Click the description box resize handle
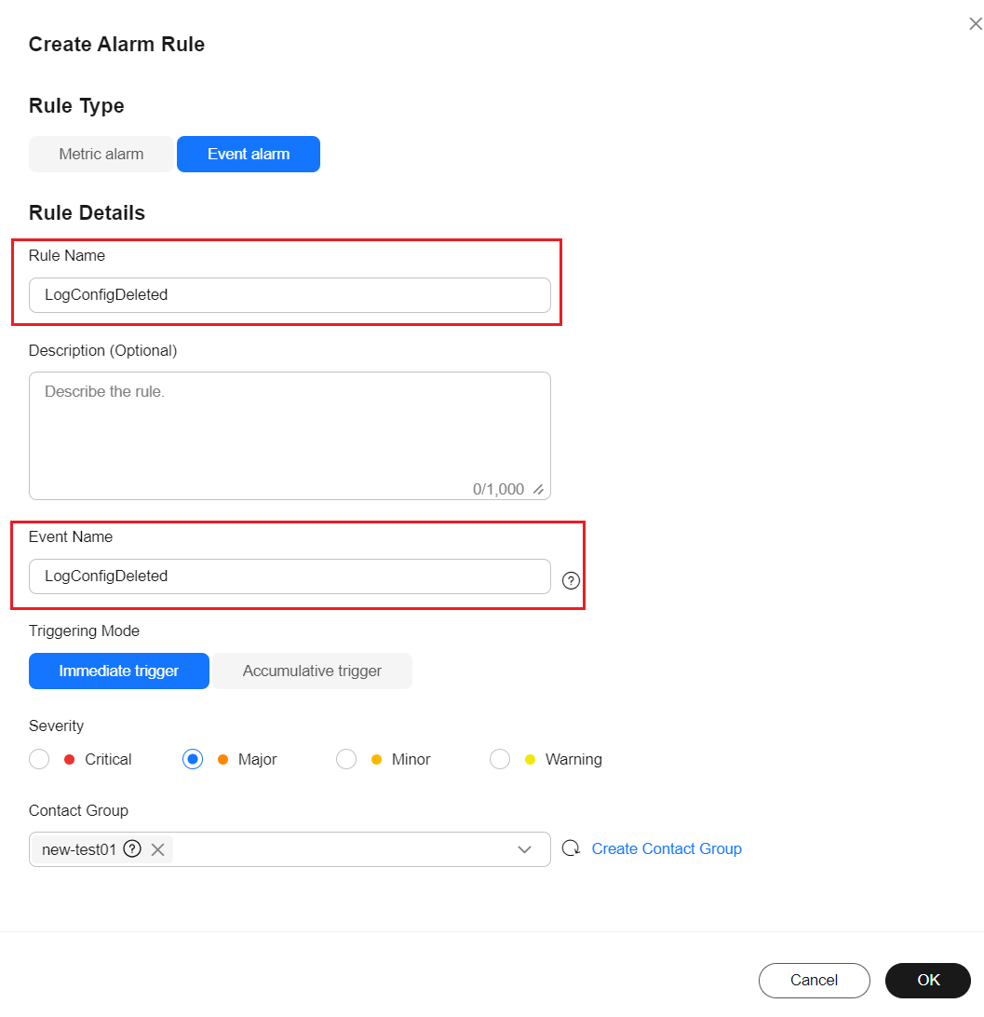 tap(538, 489)
